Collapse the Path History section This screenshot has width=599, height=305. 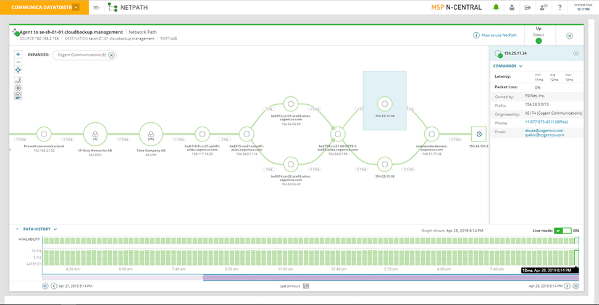click(x=17, y=229)
